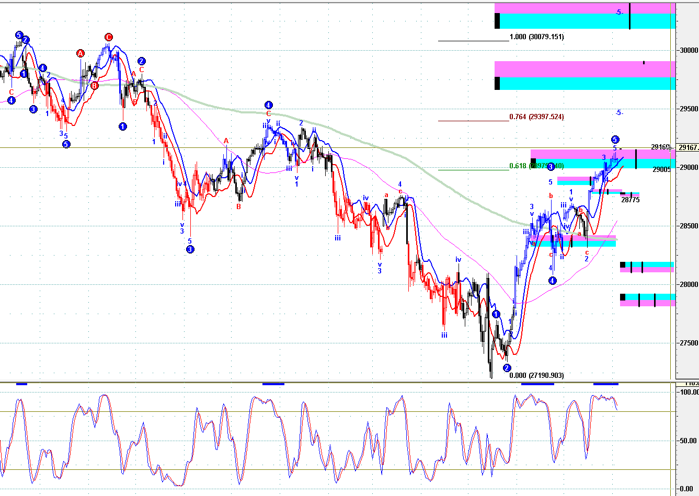Click the 29000 price axis label

689,168
